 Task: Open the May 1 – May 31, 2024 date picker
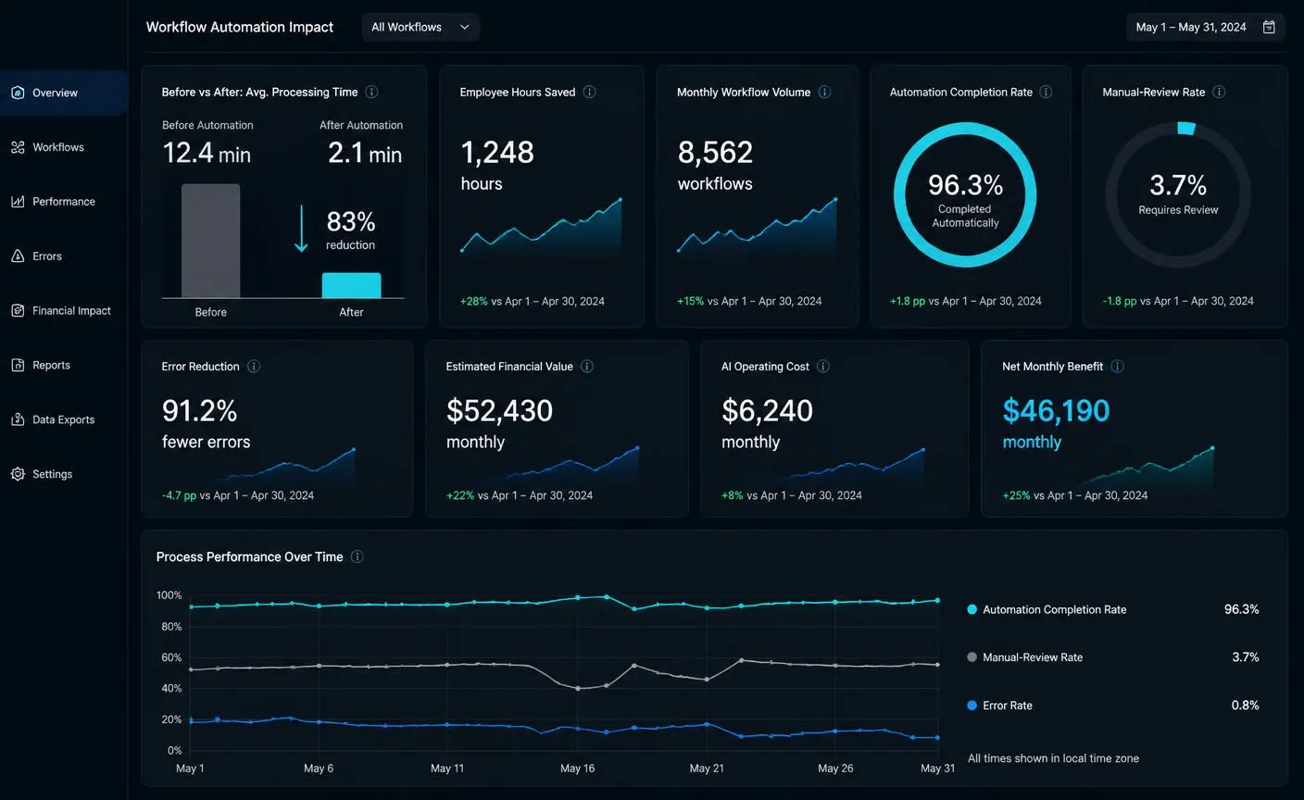(x=1205, y=27)
